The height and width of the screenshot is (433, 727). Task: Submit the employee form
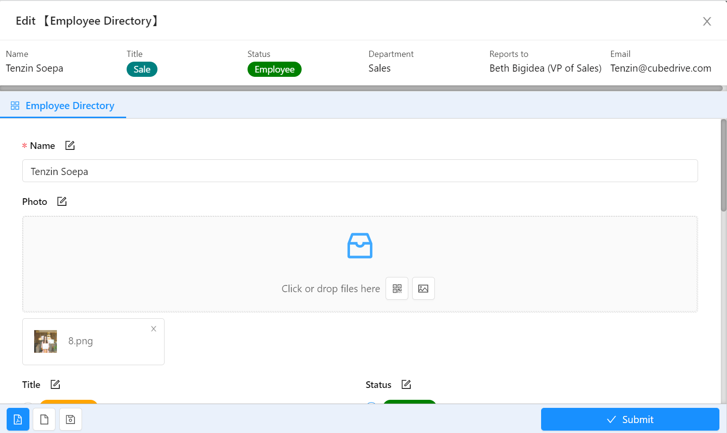pyautogui.click(x=630, y=419)
